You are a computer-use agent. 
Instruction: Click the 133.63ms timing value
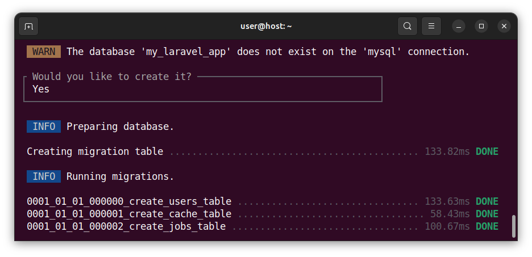coord(447,201)
